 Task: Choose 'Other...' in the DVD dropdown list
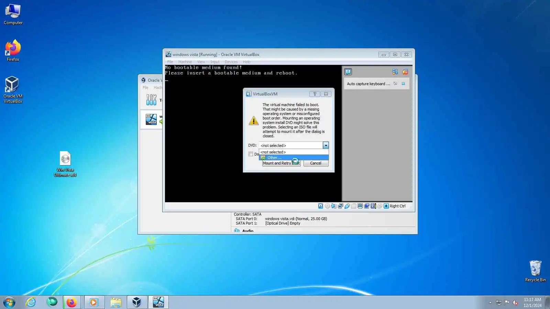point(294,158)
